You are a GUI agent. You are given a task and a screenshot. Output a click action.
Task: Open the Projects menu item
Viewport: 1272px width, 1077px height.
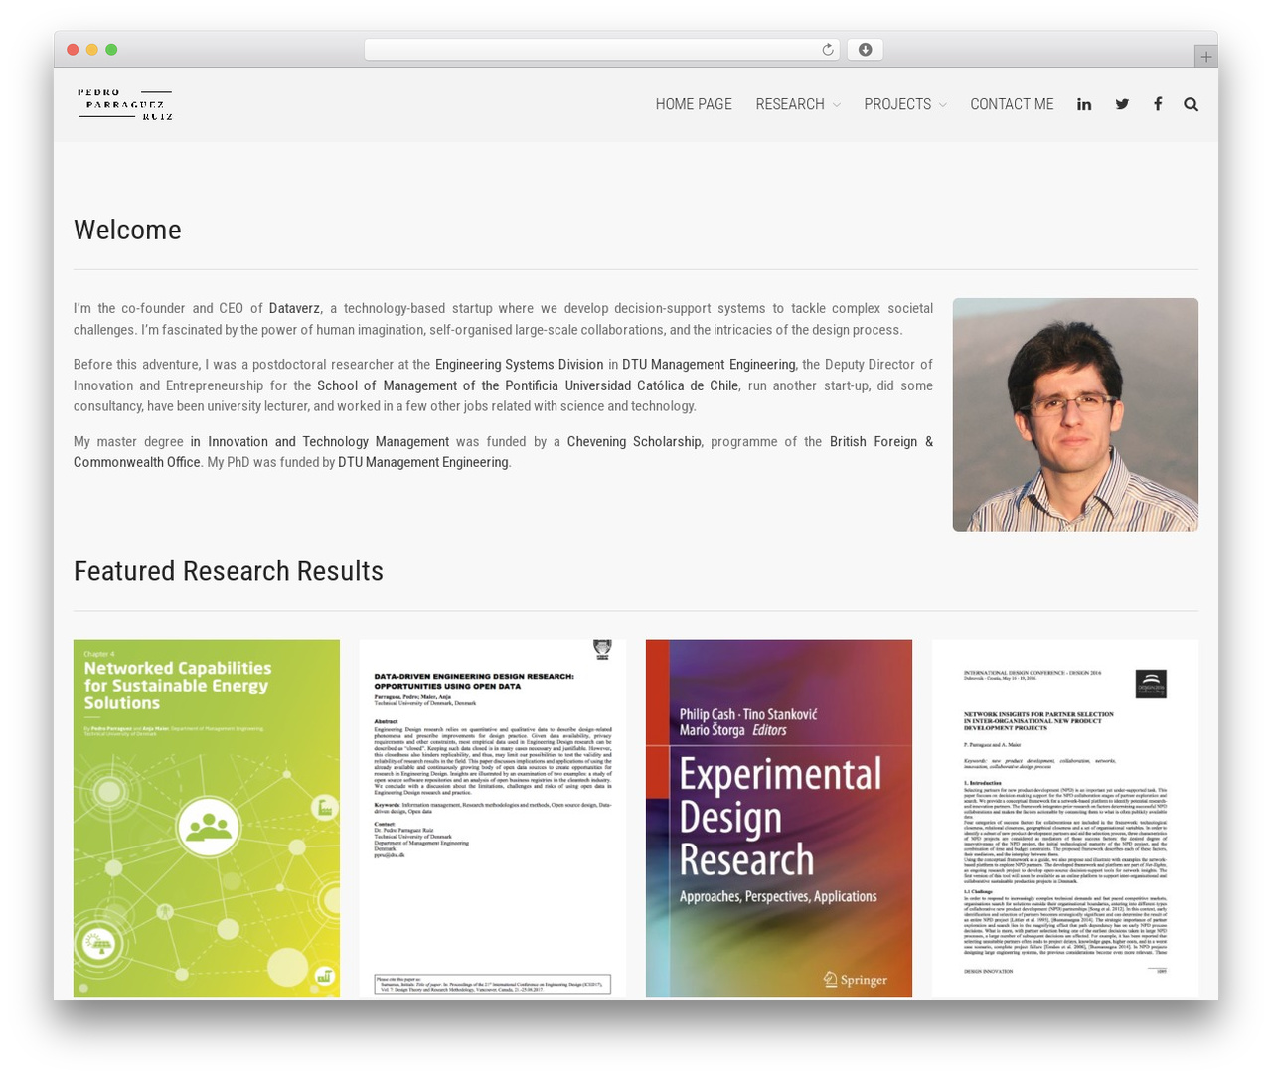897,104
